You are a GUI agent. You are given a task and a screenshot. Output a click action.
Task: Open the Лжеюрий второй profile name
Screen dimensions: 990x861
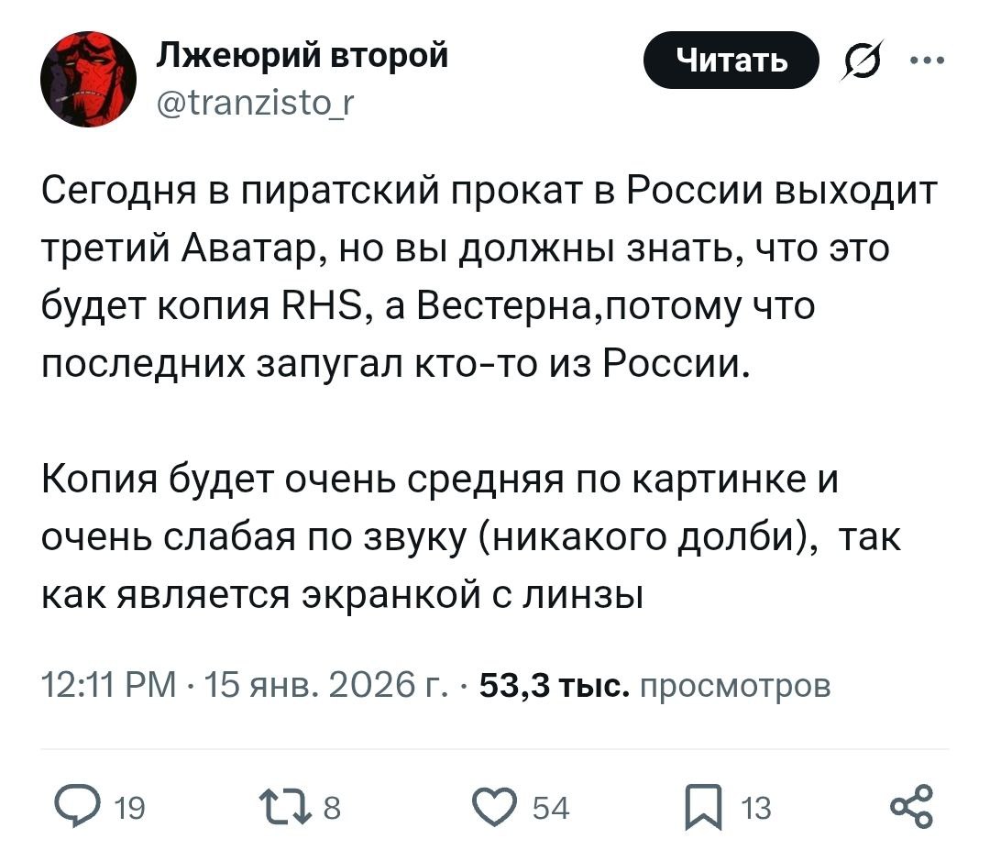click(x=302, y=56)
